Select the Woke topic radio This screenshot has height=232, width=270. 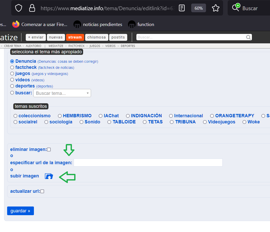(x=244, y=122)
